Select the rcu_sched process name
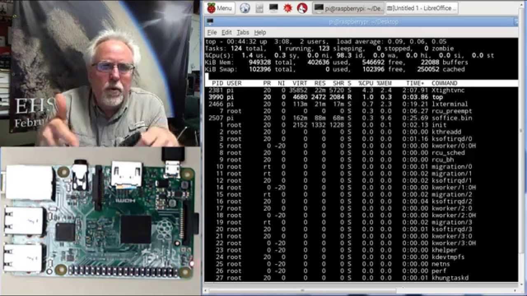The width and height of the screenshot is (527, 296). 448,153
